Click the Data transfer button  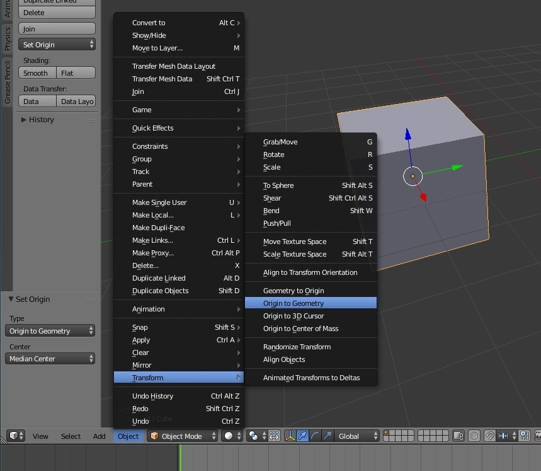click(37, 101)
